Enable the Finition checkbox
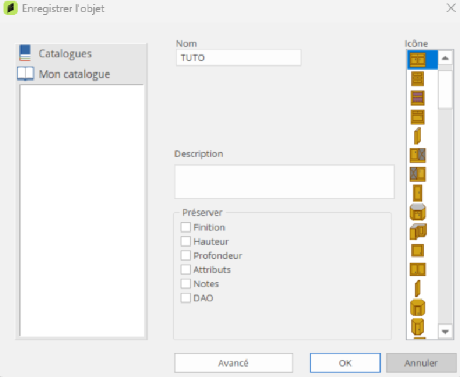The image size is (460, 377). pos(186,227)
